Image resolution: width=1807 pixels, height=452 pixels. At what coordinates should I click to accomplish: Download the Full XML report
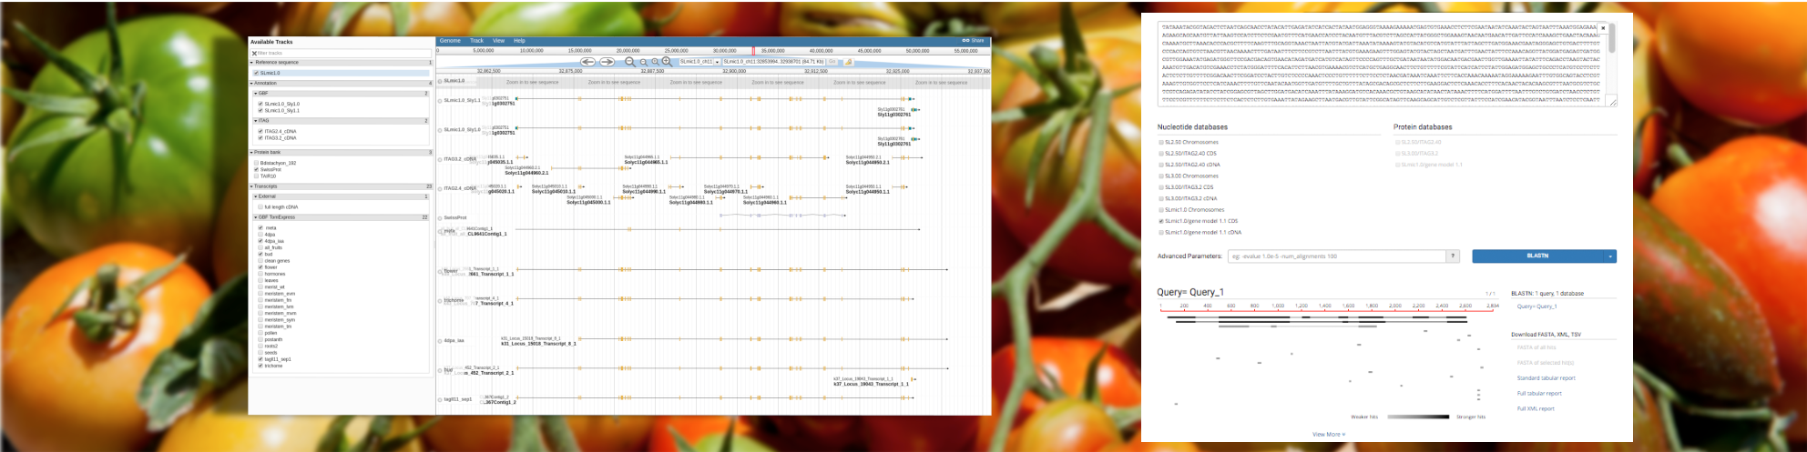pyautogui.click(x=1535, y=408)
